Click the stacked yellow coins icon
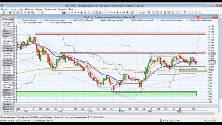This screenshot has height=125, width=222. coord(33,12)
